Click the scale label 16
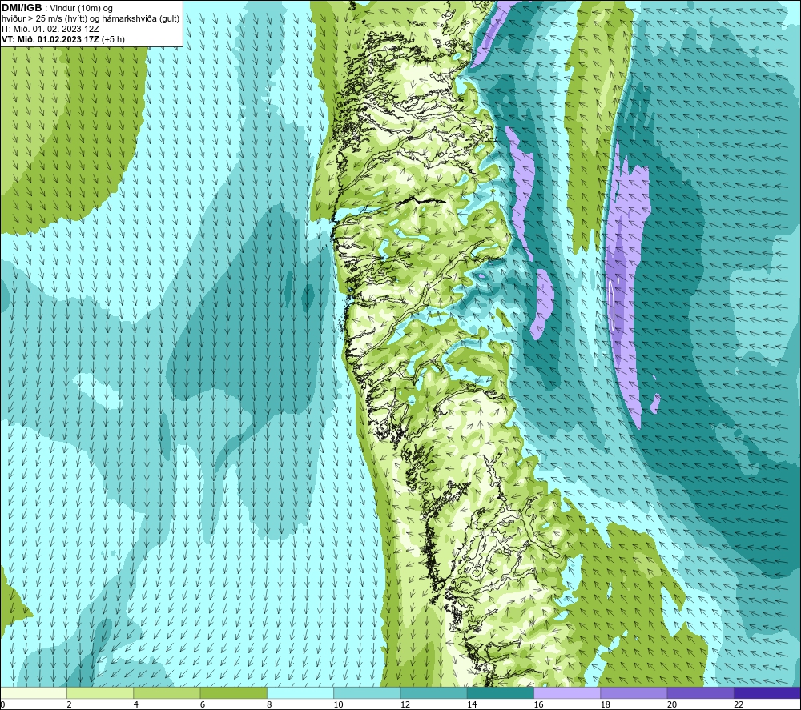 (x=538, y=704)
